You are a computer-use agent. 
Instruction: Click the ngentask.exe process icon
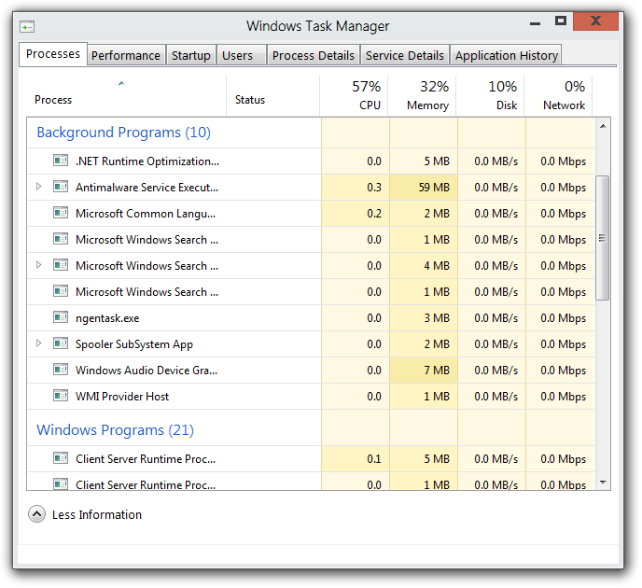[x=61, y=317]
